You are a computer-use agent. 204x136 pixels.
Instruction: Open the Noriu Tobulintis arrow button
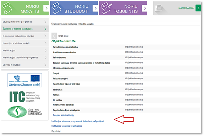[144, 8]
